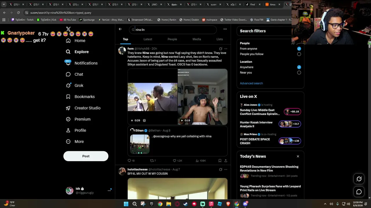The height and width of the screenshot is (208, 371).
Task: Select the "Near you" location radio button
Action: pos(299,73)
